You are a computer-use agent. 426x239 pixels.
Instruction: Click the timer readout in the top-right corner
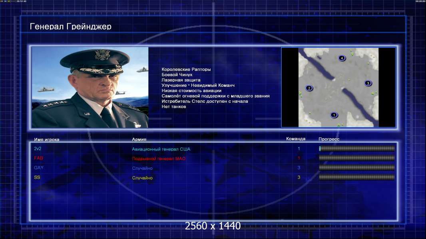pos(420,1)
